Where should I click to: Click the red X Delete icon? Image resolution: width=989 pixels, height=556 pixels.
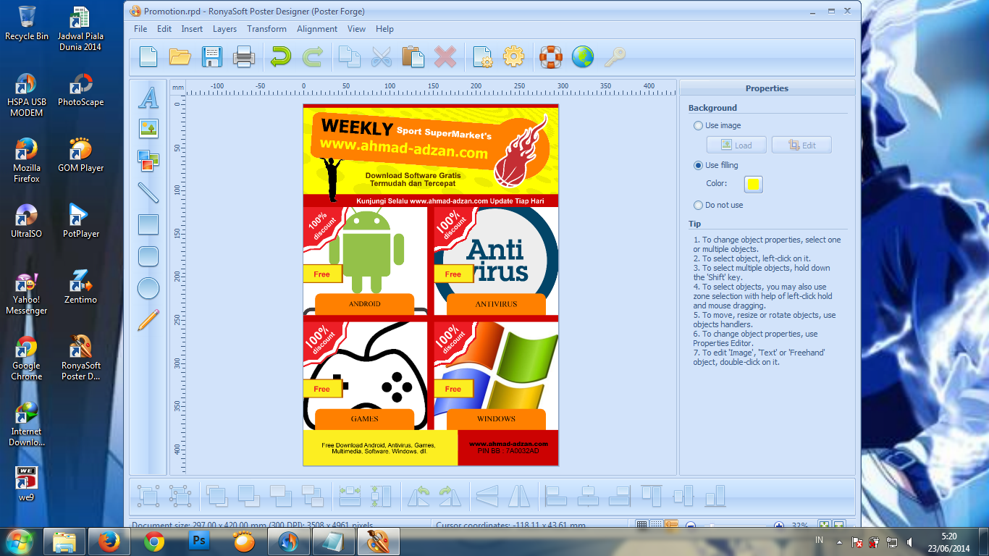click(445, 56)
